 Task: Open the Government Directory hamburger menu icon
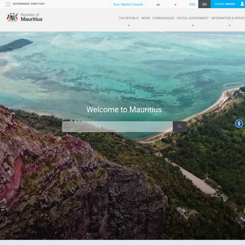click(x=8, y=4)
